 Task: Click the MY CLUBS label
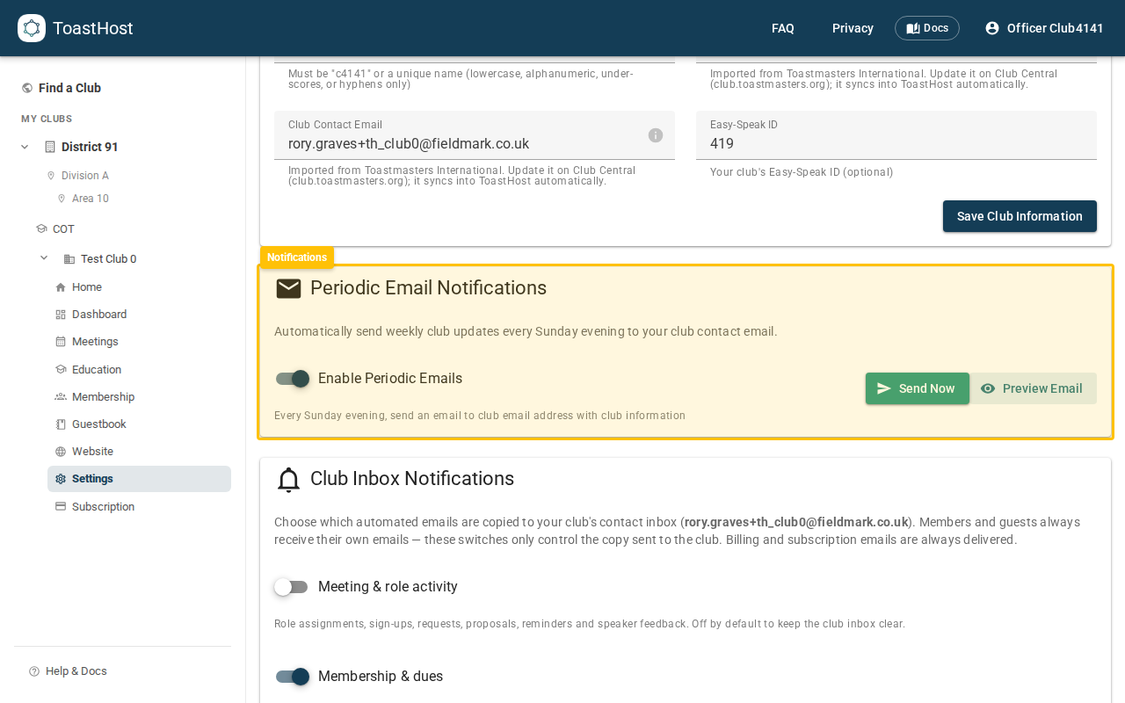click(x=47, y=119)
